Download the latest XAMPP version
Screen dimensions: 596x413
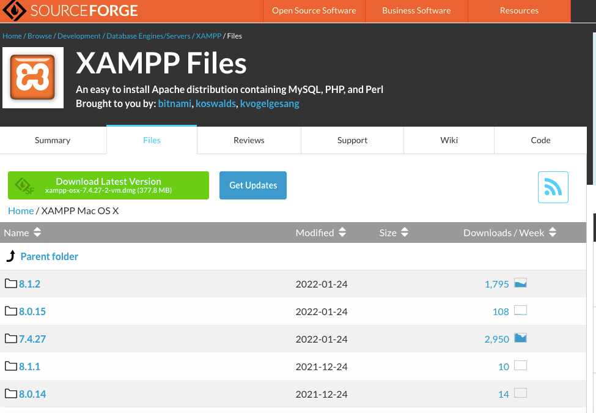coord(108,185)
